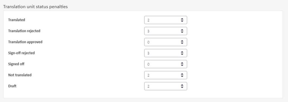Image resolution: width=288 pixels, height=102 pixels.
Task: Select the Not translated penalty field
Action: pyautogui.click(x=166, y=75)
